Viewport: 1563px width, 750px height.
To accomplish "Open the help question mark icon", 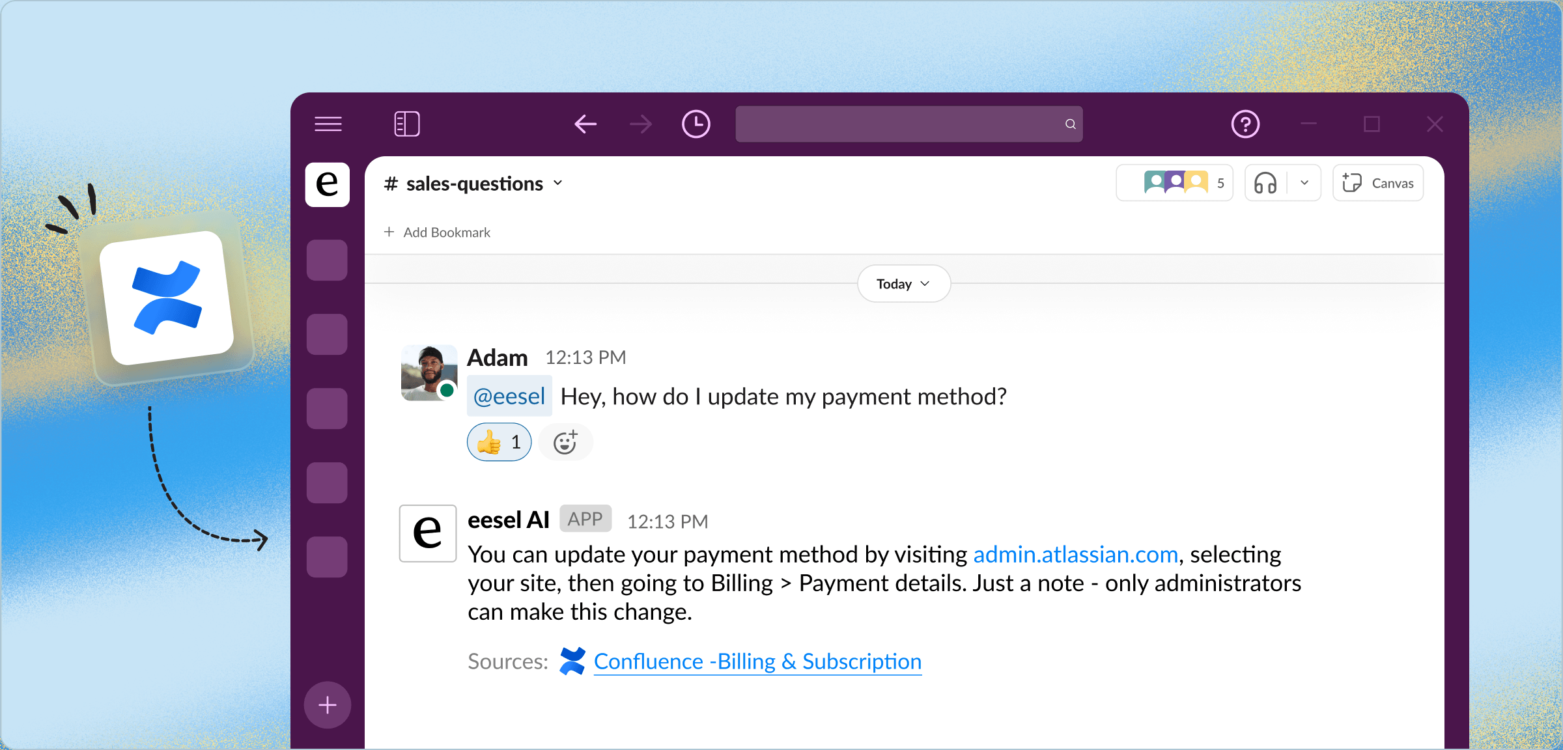I will [1245, 124].
